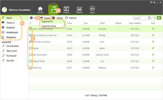Switch to grid view icon
Image resolution: width=163 pixels, height=100 pixels.
[x=155, y=18]
